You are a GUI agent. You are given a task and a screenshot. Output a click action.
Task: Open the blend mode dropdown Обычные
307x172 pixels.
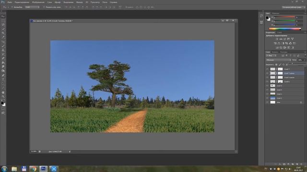point(278,60)
